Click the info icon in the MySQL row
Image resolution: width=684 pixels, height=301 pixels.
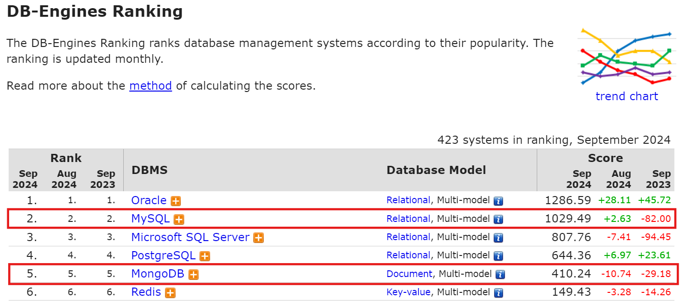[498, 220]
